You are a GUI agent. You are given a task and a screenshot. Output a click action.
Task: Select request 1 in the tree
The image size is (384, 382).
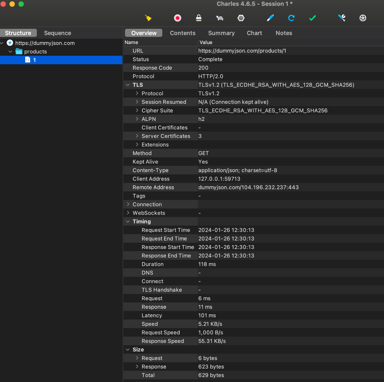pos(61,60)
